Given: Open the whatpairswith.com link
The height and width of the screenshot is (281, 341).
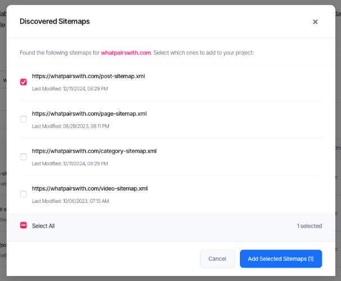Looking at the screenshot, I should tap(126, 53).
